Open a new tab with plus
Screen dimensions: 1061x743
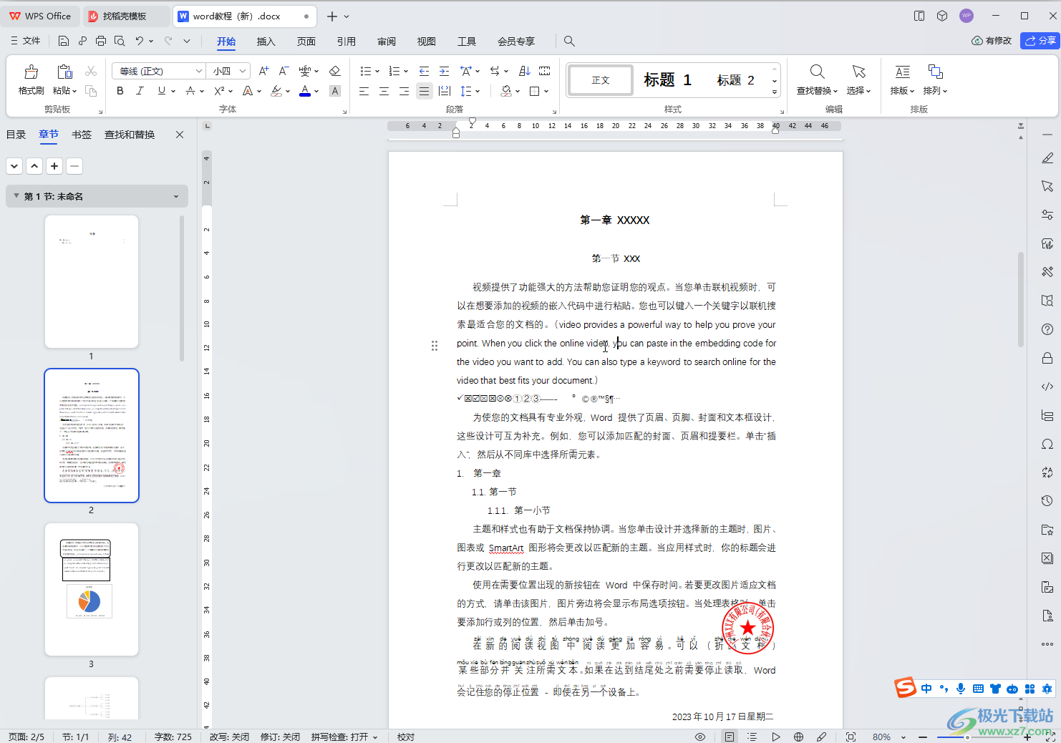coord(331,16)
